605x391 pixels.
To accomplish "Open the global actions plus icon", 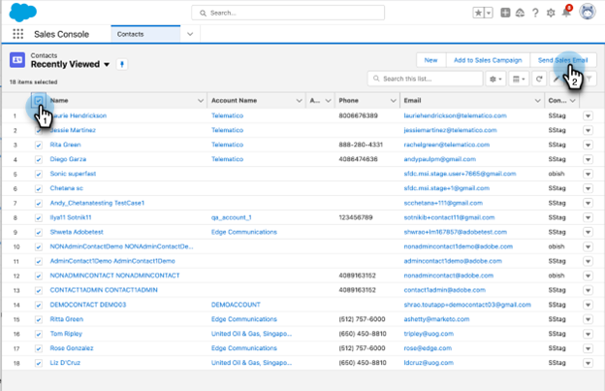I will click(505, 13).
